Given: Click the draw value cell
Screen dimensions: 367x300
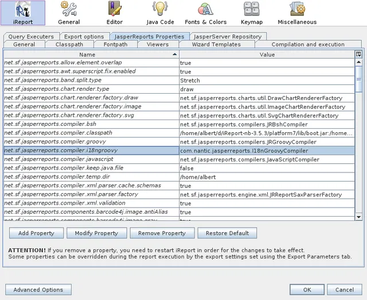Looking at the screenshot, I should (267, 89).
